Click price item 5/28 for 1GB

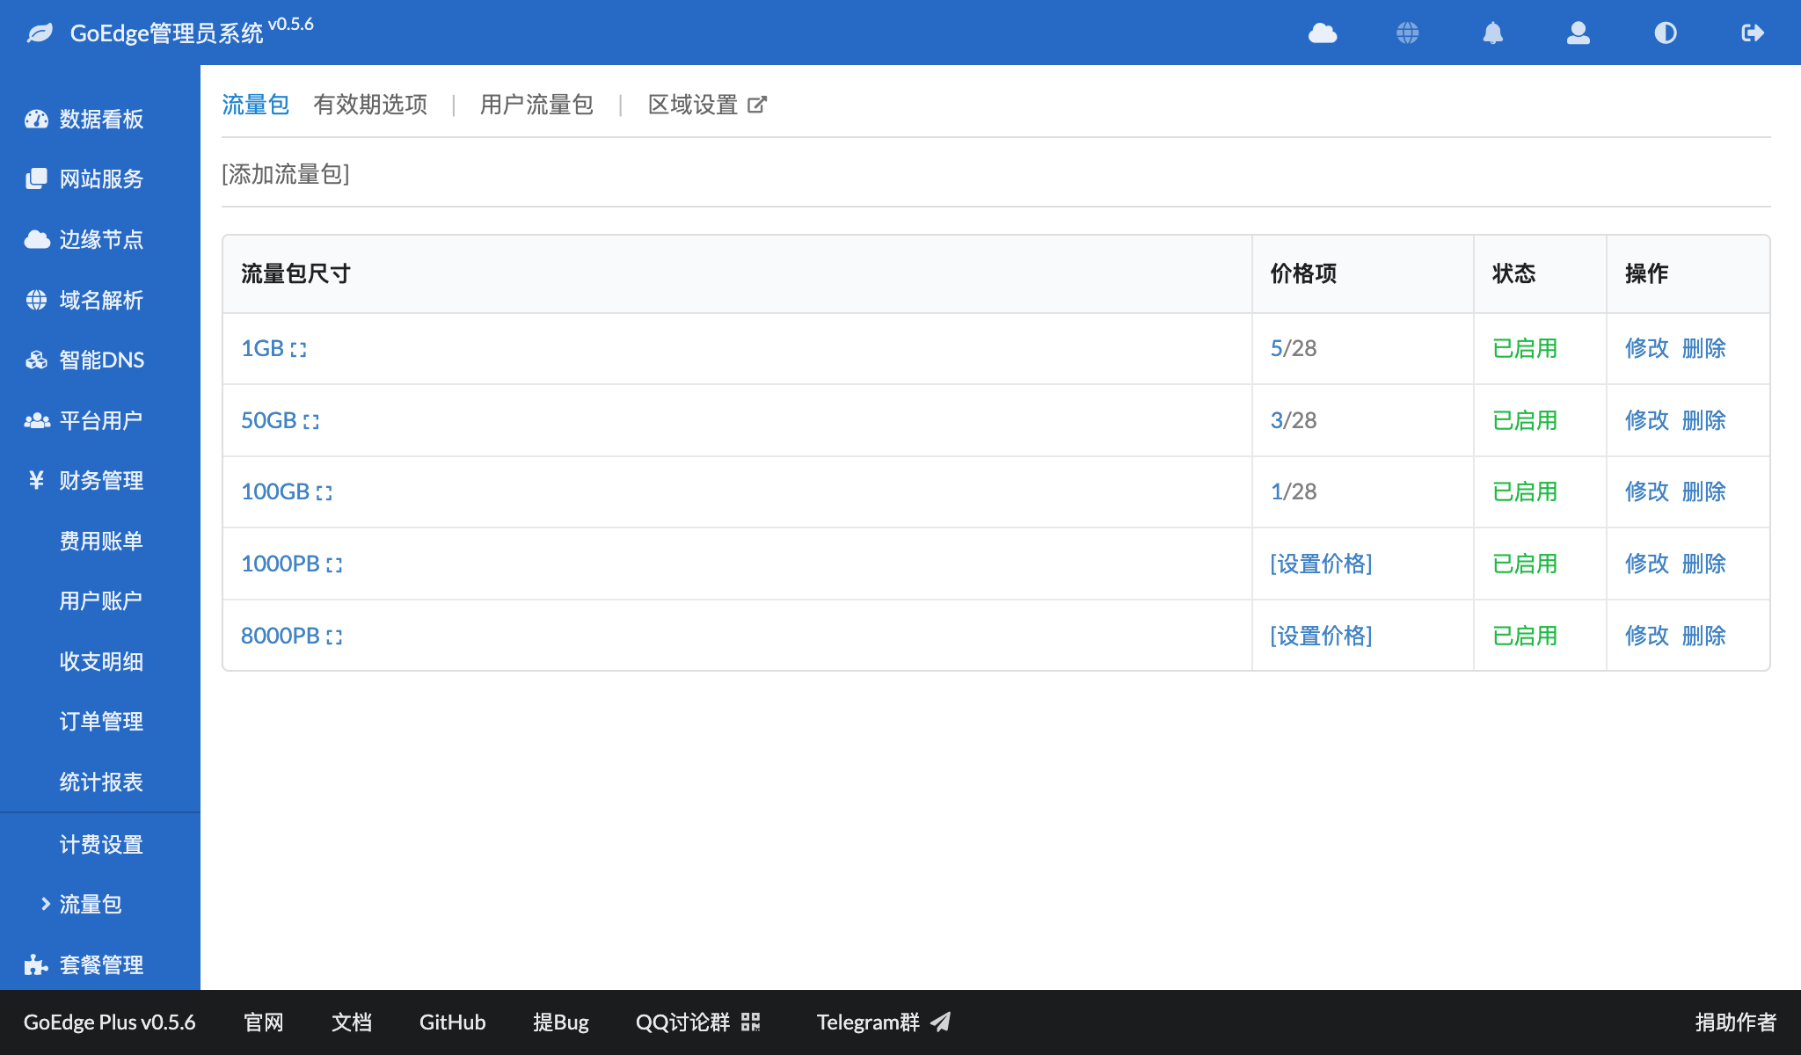(x=1294, y=349)
